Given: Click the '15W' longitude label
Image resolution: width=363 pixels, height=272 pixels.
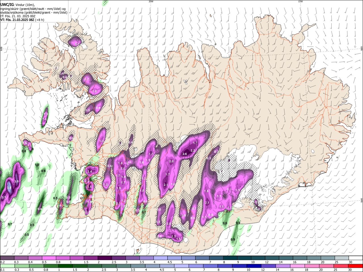Looking at the screenshot, I should pyautogui.click(x=300, y=1).
